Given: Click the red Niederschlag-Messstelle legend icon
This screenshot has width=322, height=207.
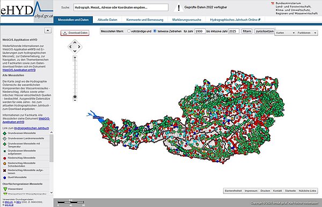Looking at the screenshot, I should point(4,158).
